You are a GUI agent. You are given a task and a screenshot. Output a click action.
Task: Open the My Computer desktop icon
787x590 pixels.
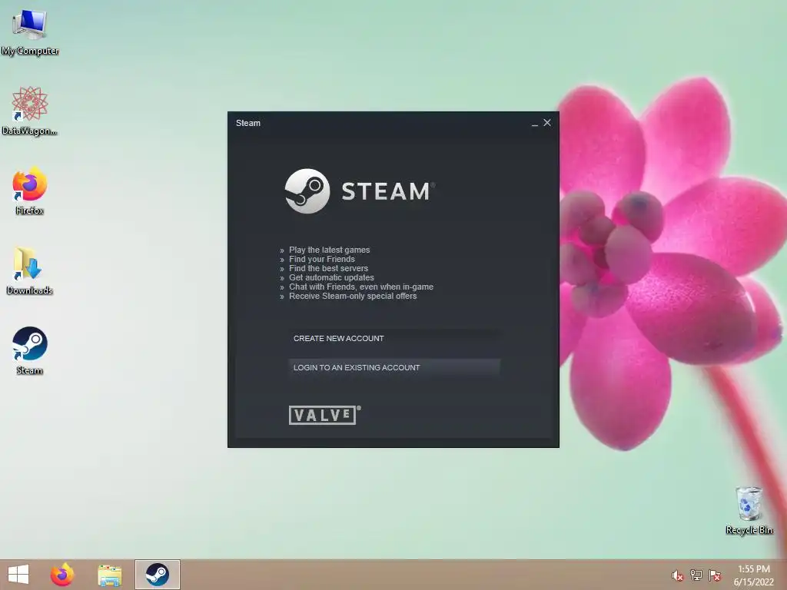tap(30, 31)
